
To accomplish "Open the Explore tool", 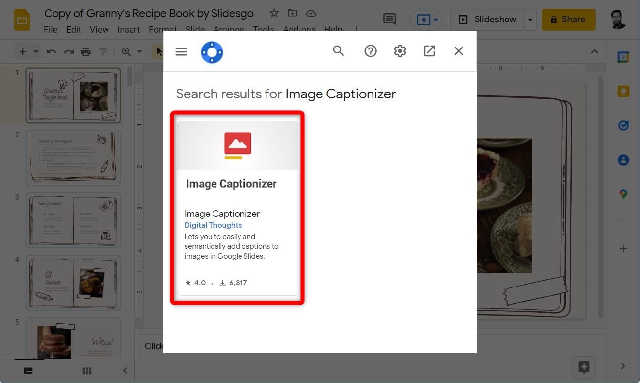I will click(584, 367).
